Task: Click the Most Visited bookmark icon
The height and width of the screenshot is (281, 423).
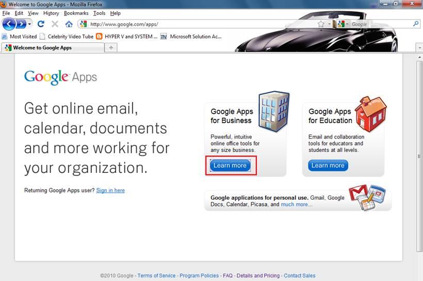Action: (5, 37)
